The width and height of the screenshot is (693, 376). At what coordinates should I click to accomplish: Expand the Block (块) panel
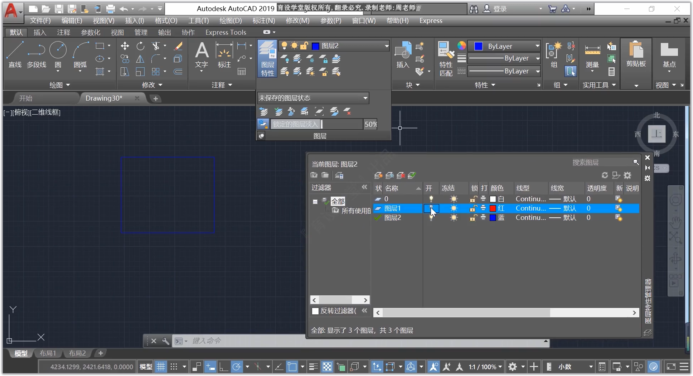point(412,85)
